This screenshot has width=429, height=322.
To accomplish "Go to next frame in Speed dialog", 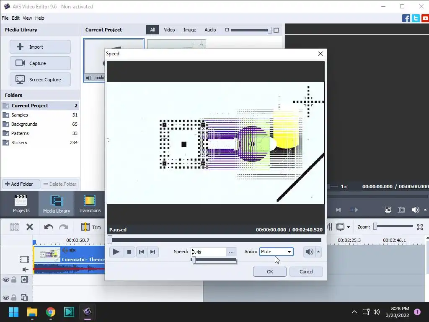I will tap(152, 252).
